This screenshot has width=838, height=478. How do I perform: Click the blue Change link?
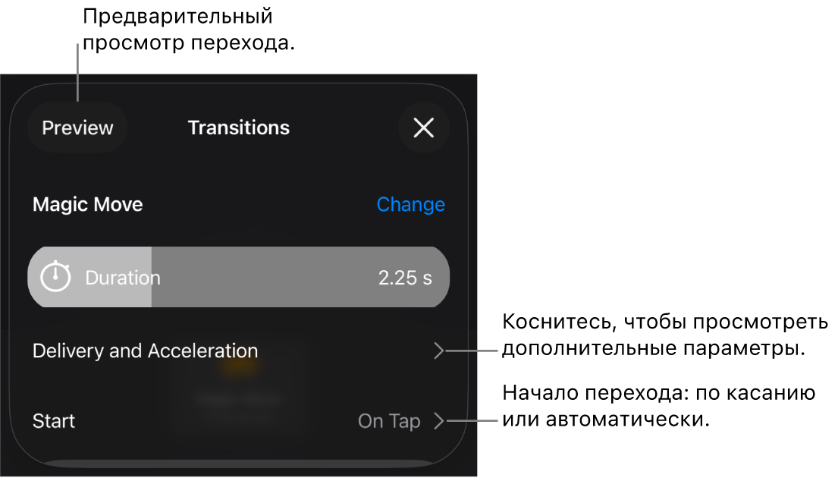[x=410, y=204]
